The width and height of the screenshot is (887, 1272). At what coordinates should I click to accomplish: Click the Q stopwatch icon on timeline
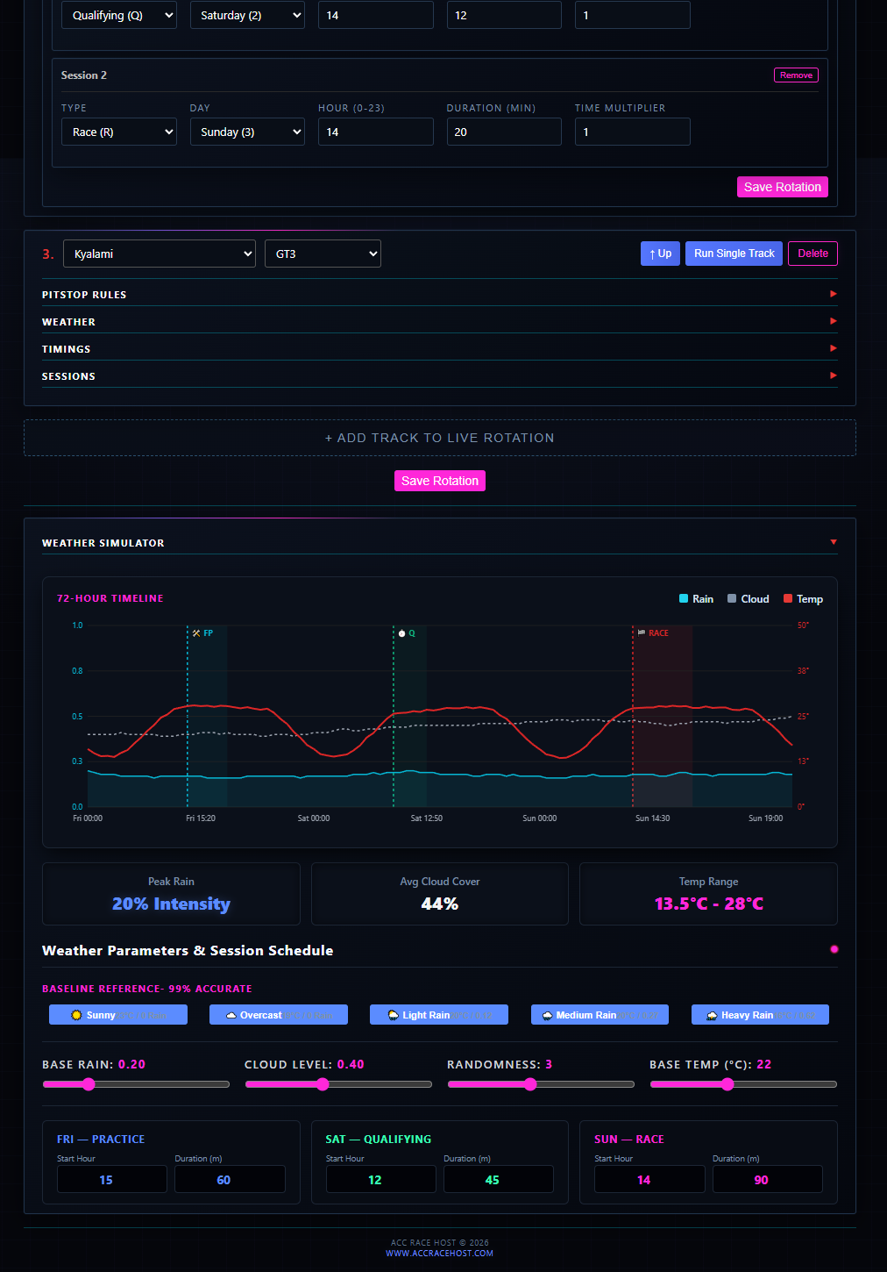(401, 632)
